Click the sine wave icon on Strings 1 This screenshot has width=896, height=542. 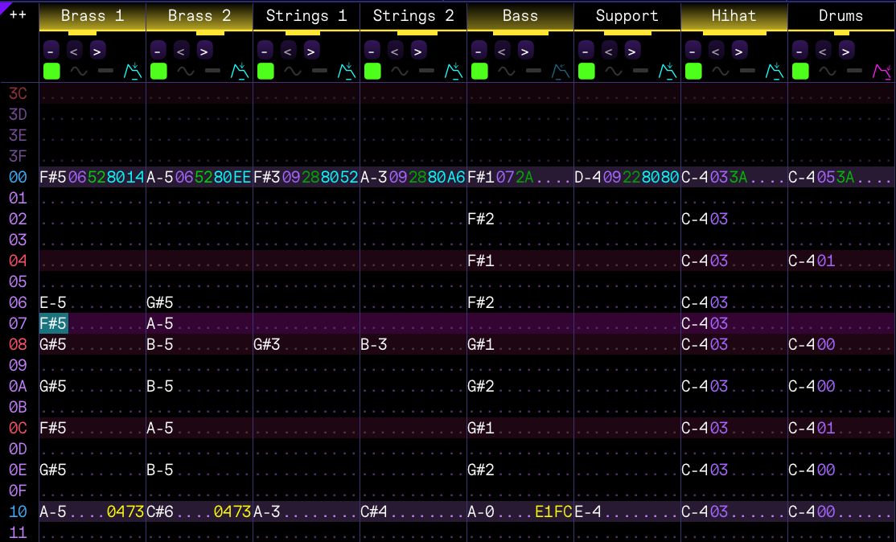293,72
